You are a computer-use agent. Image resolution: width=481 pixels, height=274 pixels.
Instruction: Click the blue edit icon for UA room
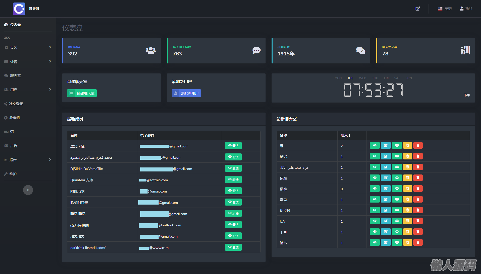click(x=386, y=221)
